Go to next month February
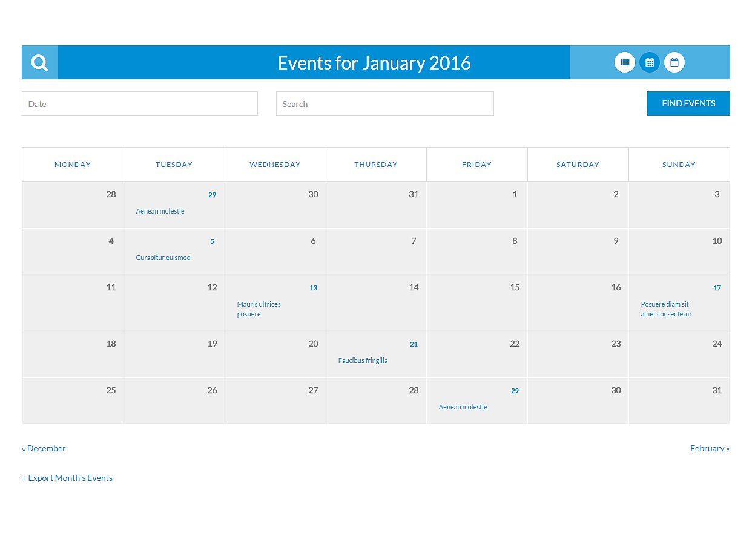 pos(710,448)
